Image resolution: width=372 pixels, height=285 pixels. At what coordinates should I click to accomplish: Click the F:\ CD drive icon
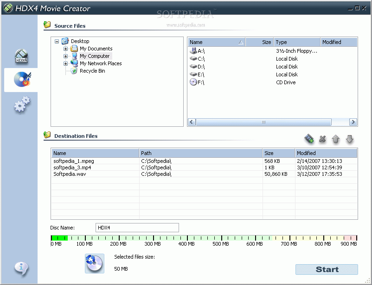click(193, 82)
